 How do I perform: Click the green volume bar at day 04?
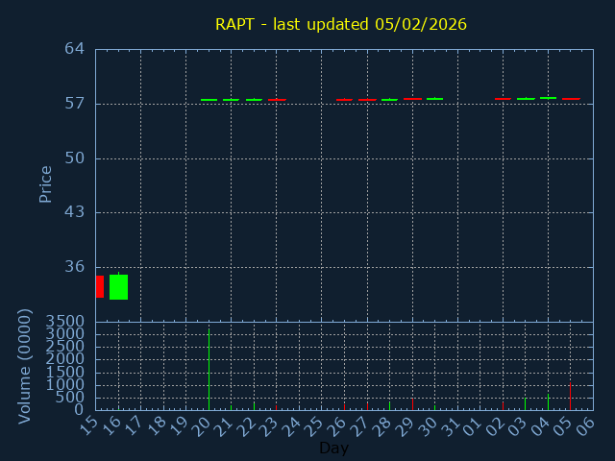[x=548, y=401]
